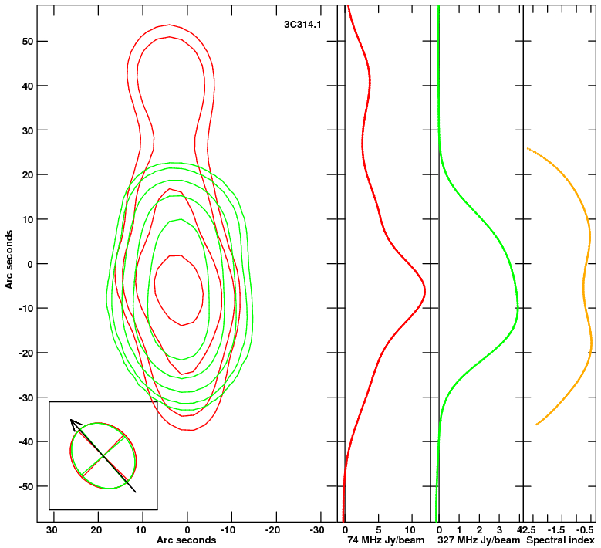Click the y-axis tick label -40
The width and height of the screenshot is (601, 548).
[25, 442]
